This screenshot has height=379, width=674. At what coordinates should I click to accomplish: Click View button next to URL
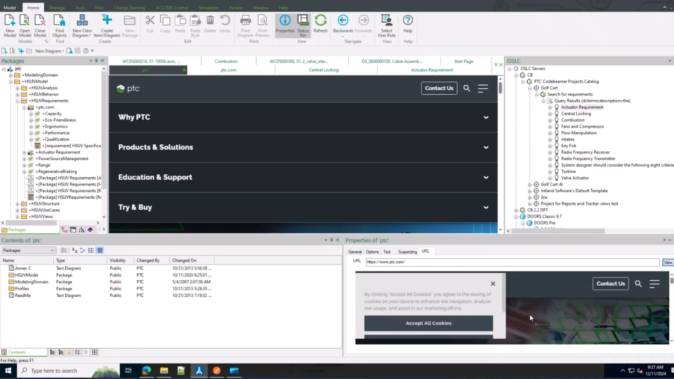(x=668, y=262)
